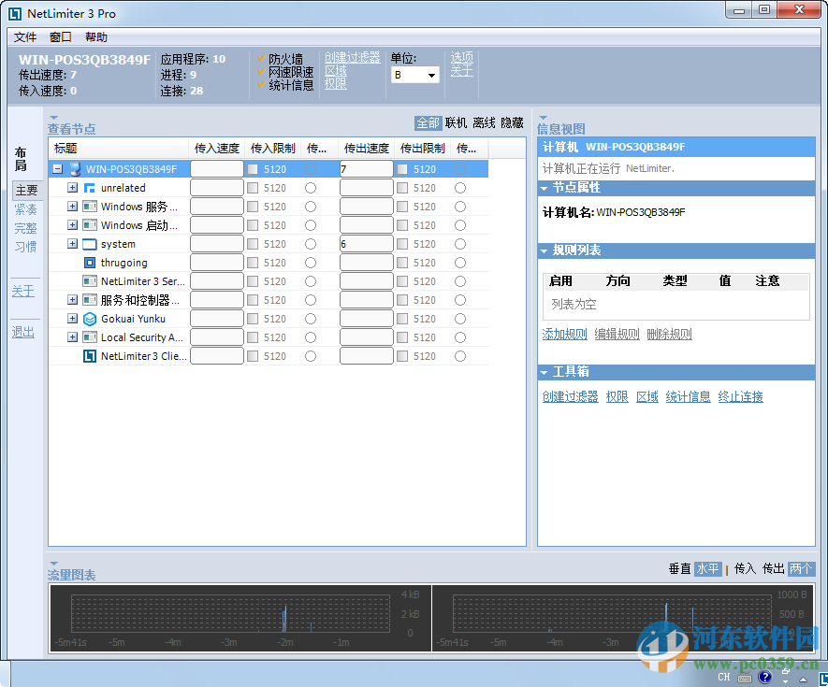Image resolution: width=828 pixels, height=687 pixels.
Task: Click the 添加规则 link in 规则列表
Action: coord(564,333)
